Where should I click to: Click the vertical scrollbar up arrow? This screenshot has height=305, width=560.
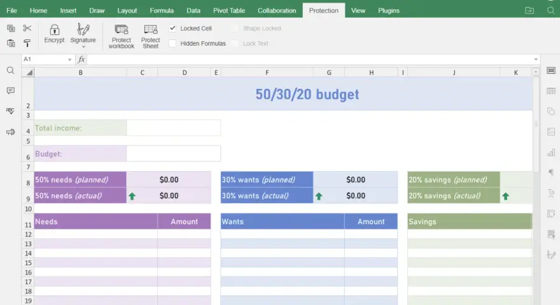tap(536, 72)
